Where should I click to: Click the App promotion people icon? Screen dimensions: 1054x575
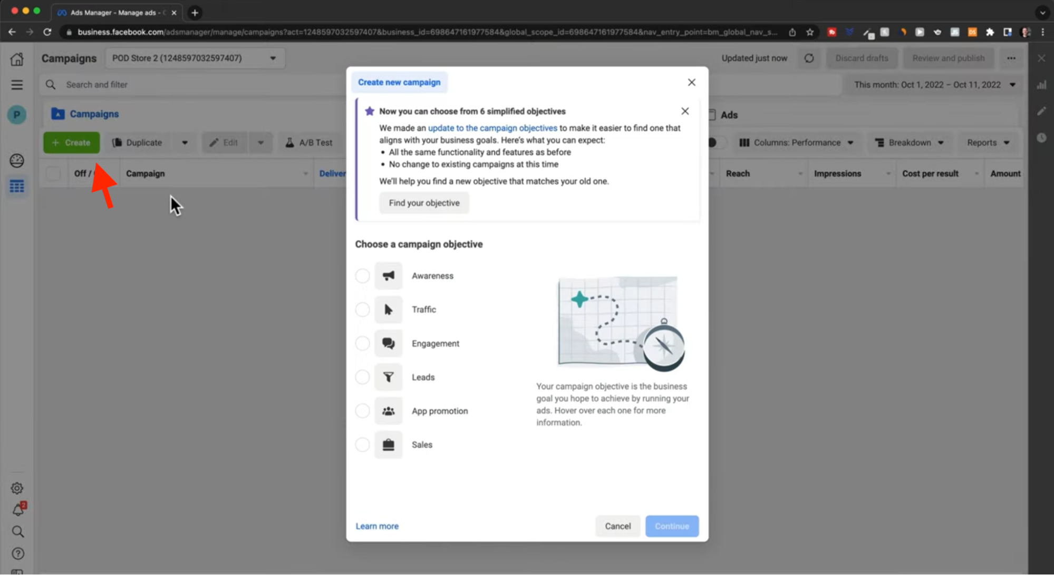pyautogui.click(x=388, y=411)
